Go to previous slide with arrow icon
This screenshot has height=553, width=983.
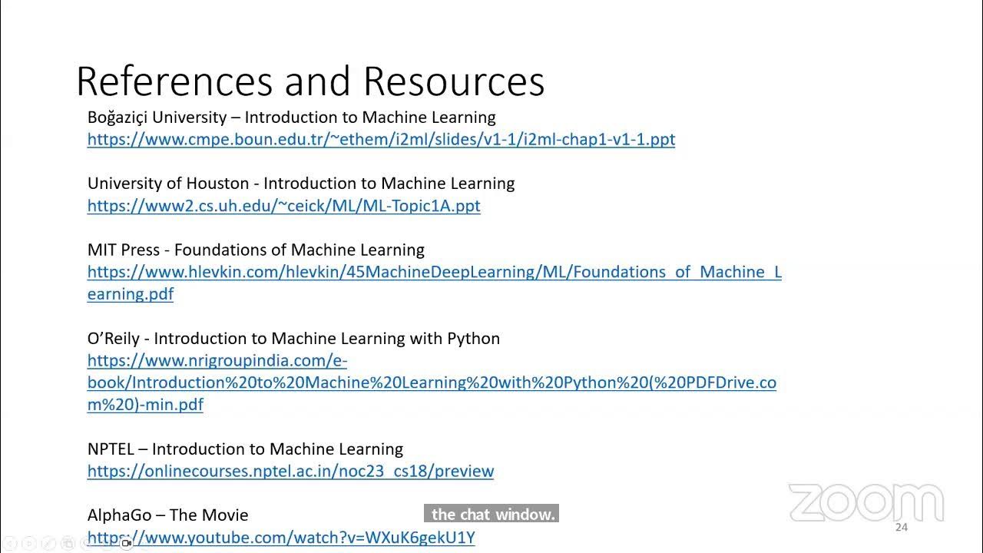(9, 544)
